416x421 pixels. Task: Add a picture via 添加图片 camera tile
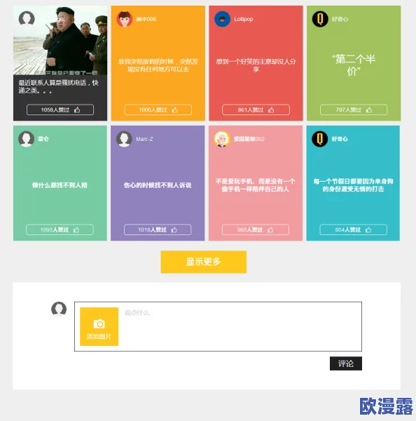point(99,326)
